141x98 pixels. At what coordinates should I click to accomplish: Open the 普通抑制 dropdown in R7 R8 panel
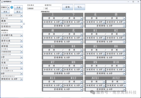pyautogui.click(x=63, y=73)
